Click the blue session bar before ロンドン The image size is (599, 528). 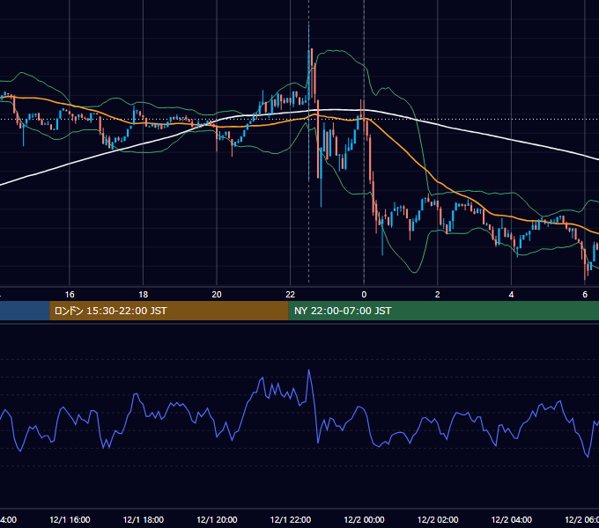coord(25,311)
